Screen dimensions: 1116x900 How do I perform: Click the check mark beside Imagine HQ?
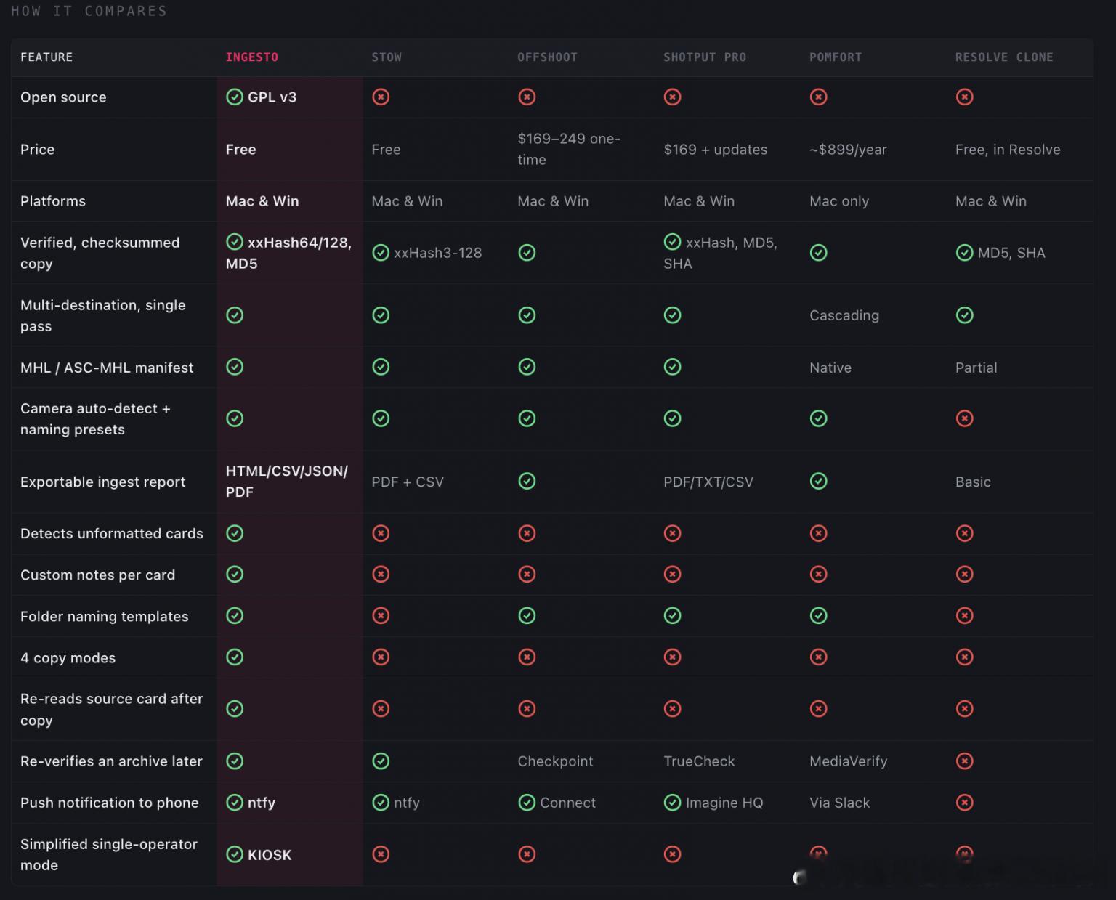(x=673, y=803)
